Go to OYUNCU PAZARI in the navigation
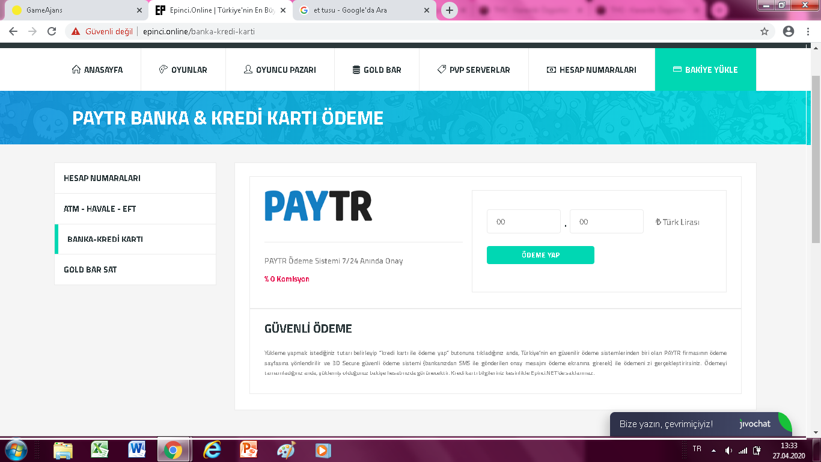The width and height of the screenshot is (821, 462). [280, 70]
